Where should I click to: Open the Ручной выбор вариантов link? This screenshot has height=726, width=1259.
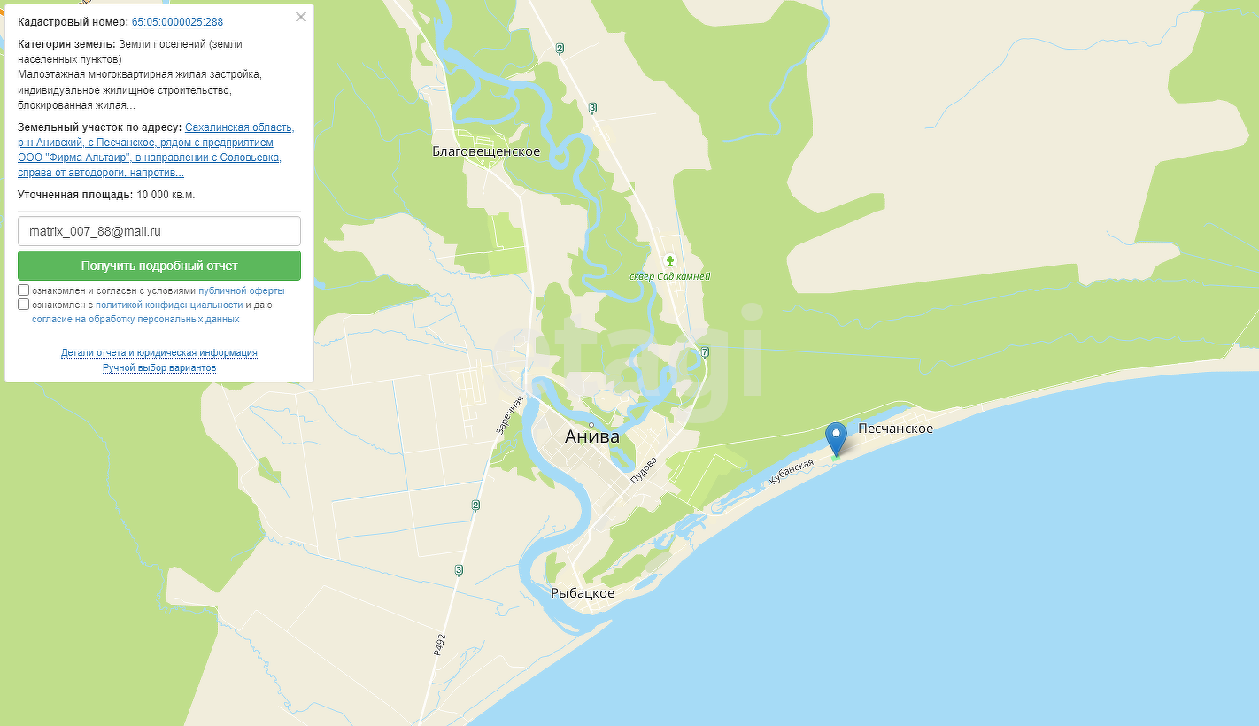(x=159, y=367)
